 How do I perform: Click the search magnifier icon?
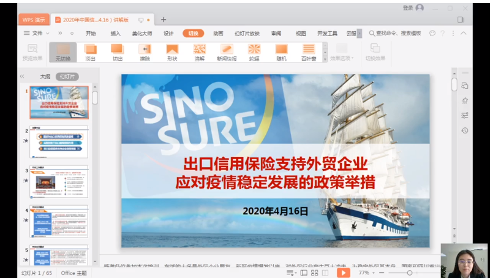click(372, 33)
